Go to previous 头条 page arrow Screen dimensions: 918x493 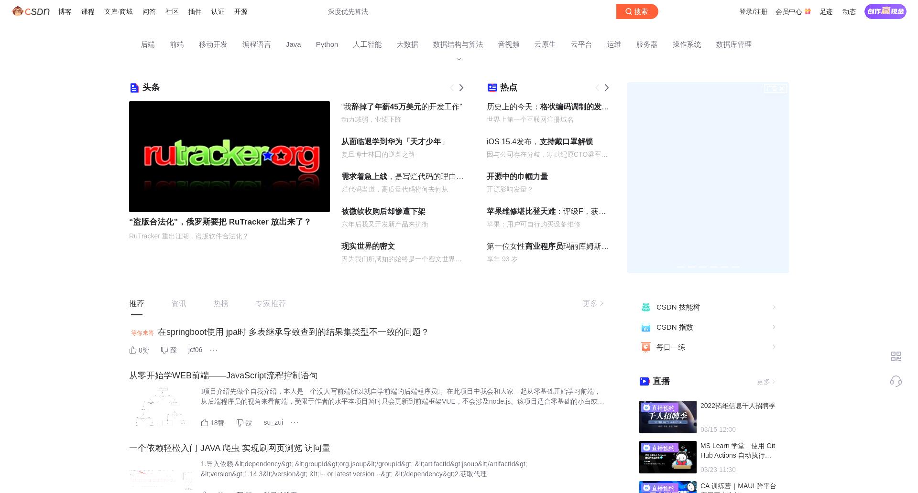[452, 87]
